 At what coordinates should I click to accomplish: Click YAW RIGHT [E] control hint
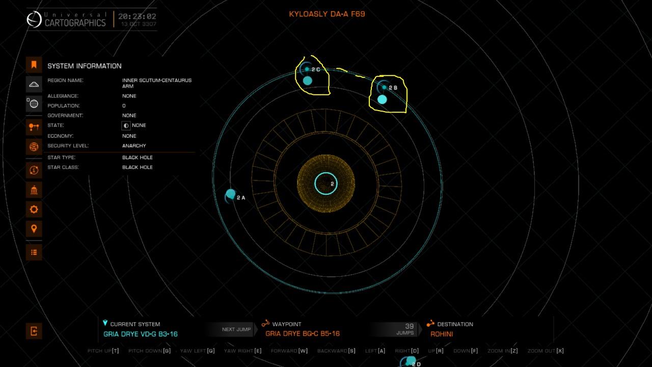click(243, 351)
